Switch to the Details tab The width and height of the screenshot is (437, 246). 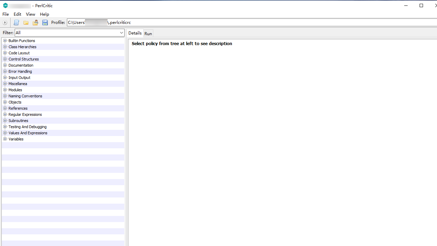coord(135,33)
